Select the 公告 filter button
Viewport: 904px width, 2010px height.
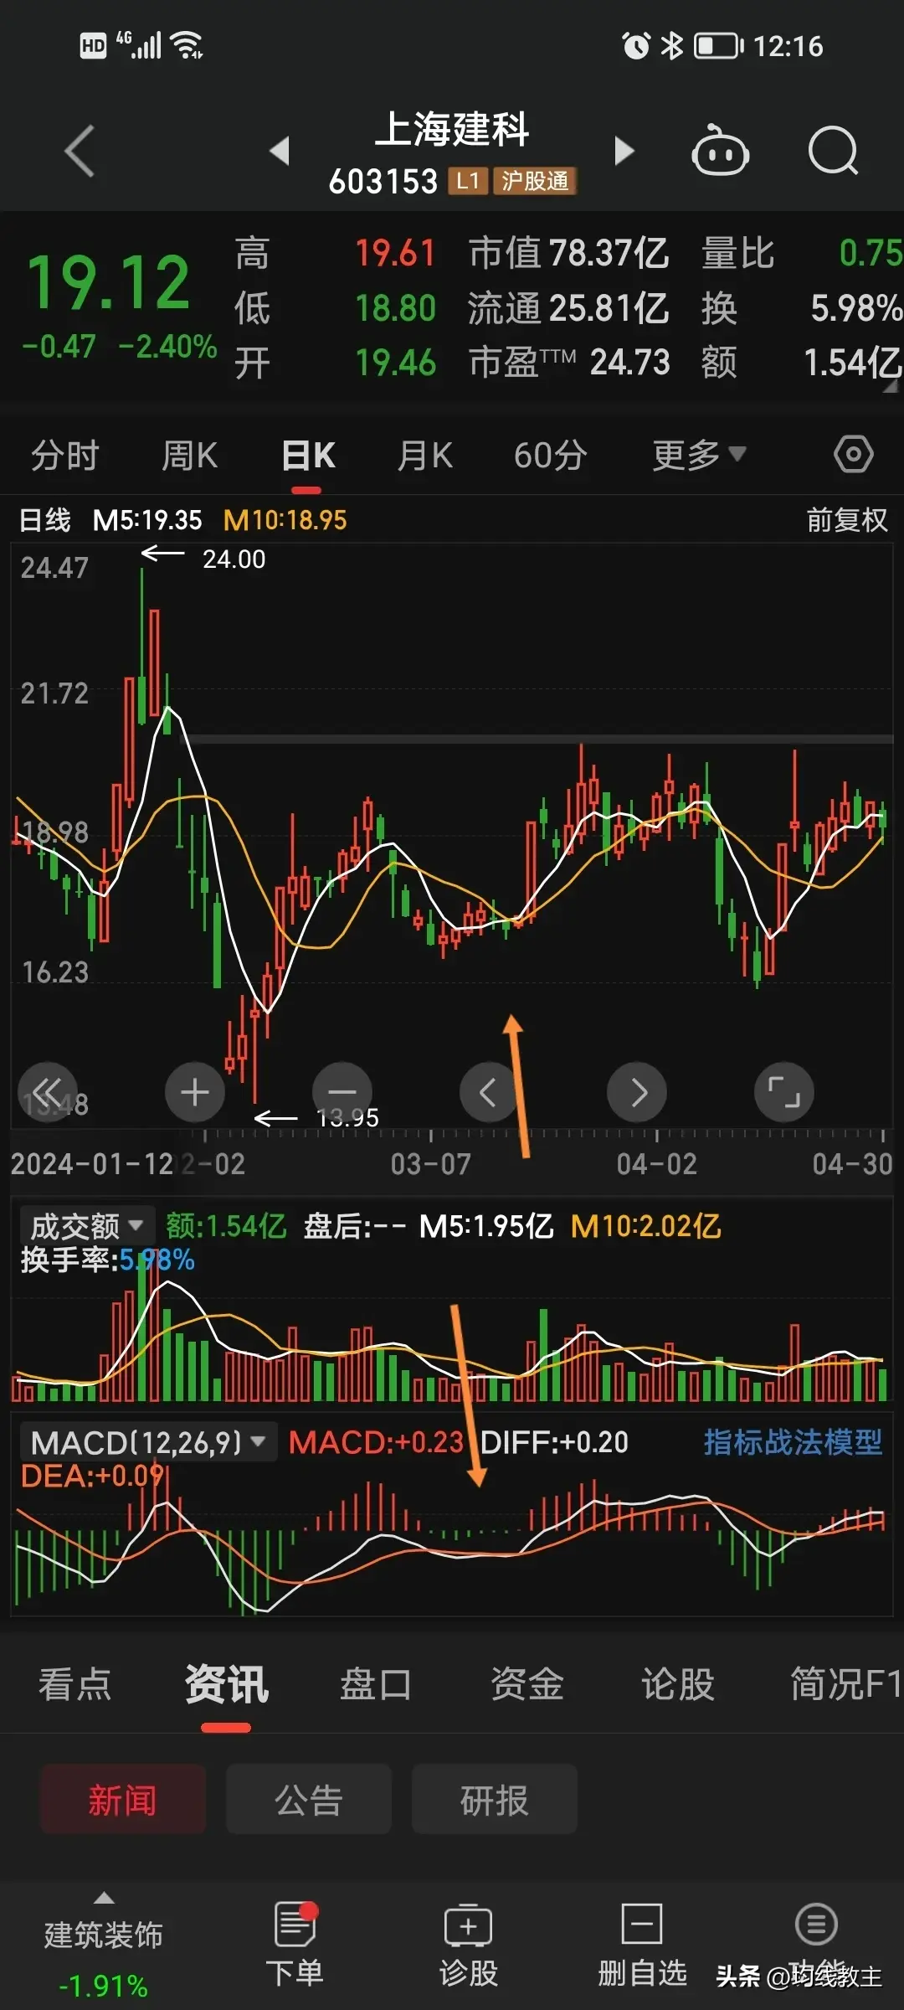tap(309, 1799)
